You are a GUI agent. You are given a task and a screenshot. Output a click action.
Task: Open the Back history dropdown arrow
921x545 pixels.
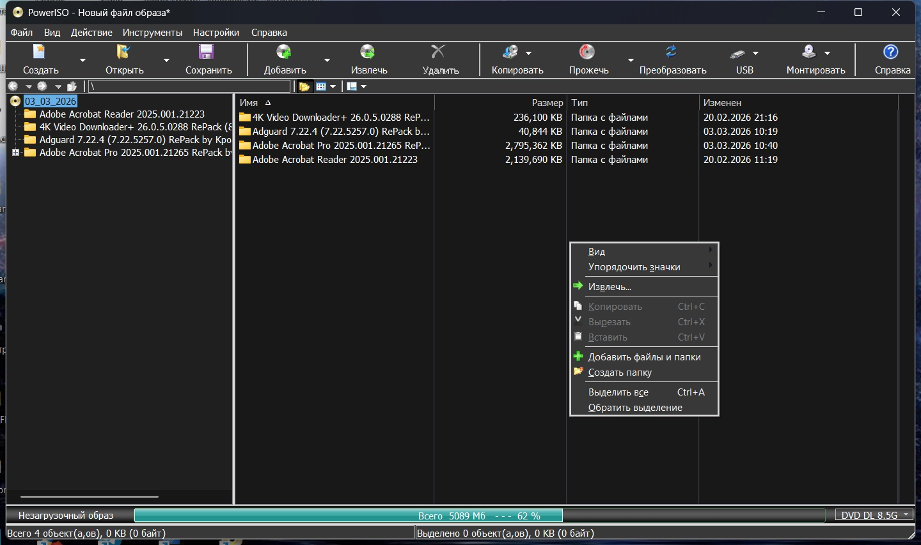coord(28,87)
